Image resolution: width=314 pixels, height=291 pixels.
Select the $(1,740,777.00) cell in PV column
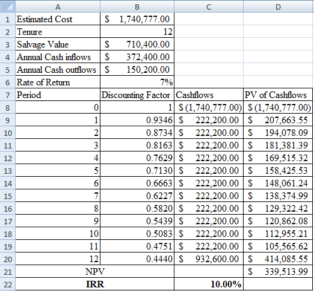[x=278, y=108]
